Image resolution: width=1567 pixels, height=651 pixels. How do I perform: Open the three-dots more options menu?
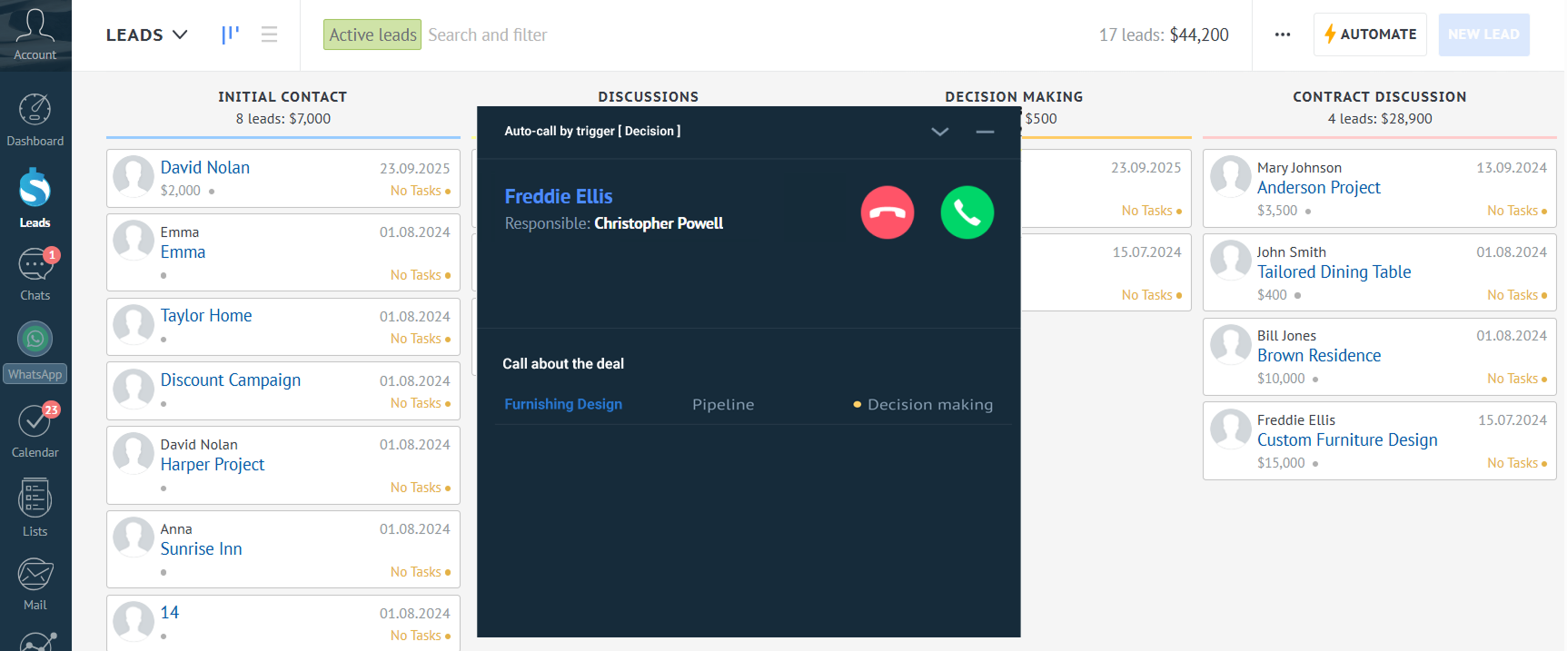(x=1282, y=35)
